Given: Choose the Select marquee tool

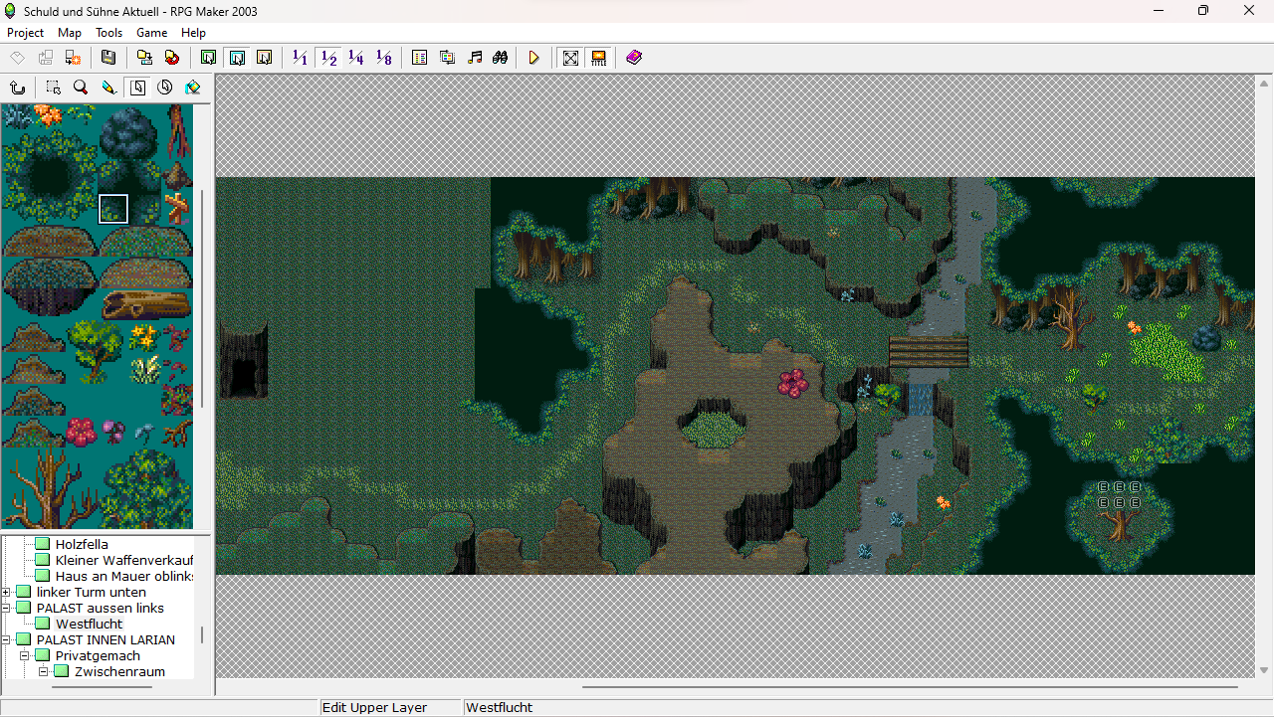Looking at the screenshot, I should [53, 88].
